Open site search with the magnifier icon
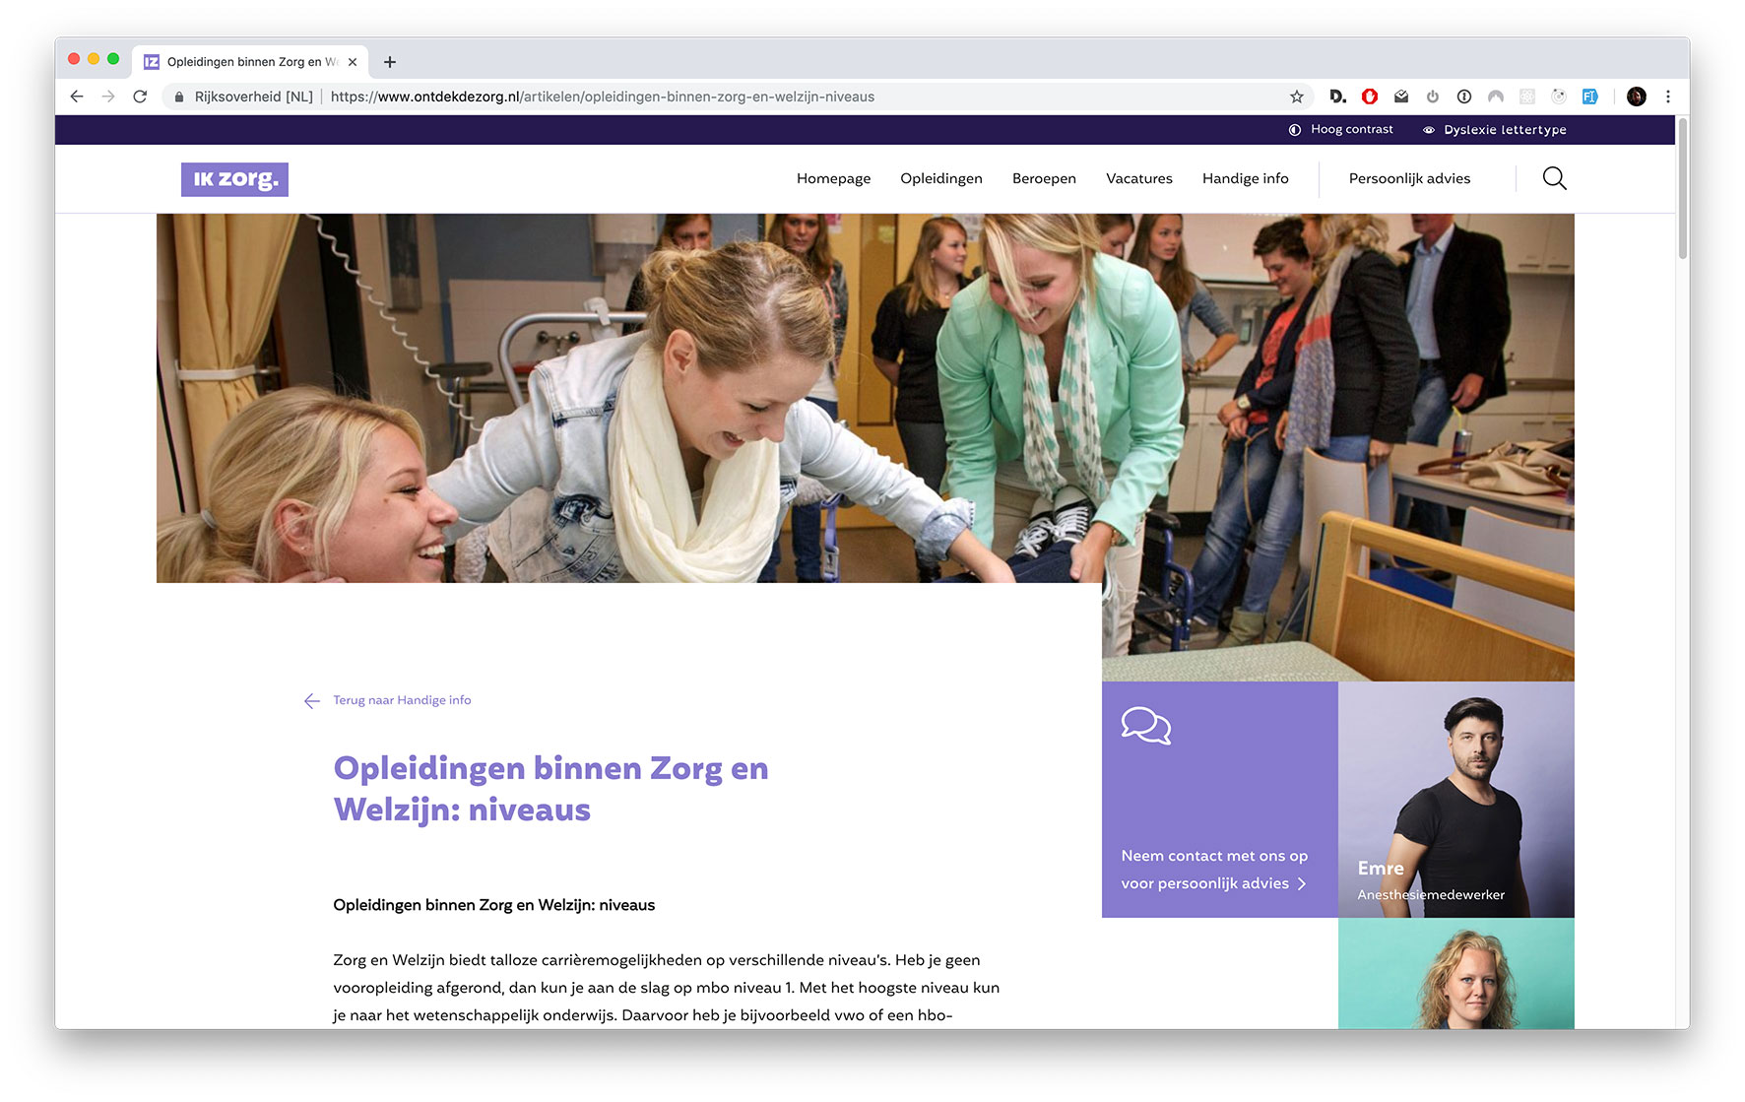This screenshot has height=1102, width=1745. (x=1554, y=178)
